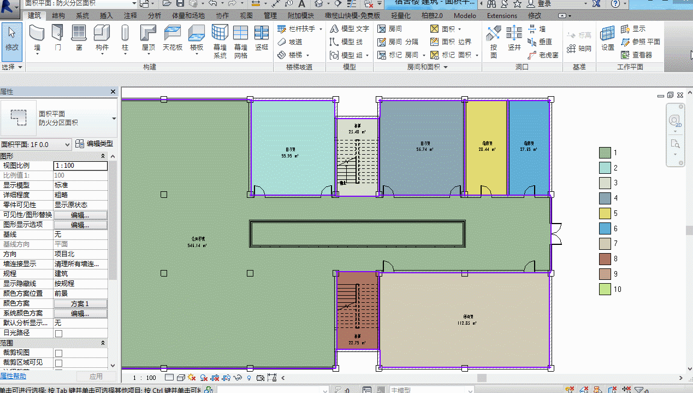693x393 pixels.
Task: Open the 属性帮助 link
Action: 13,376
